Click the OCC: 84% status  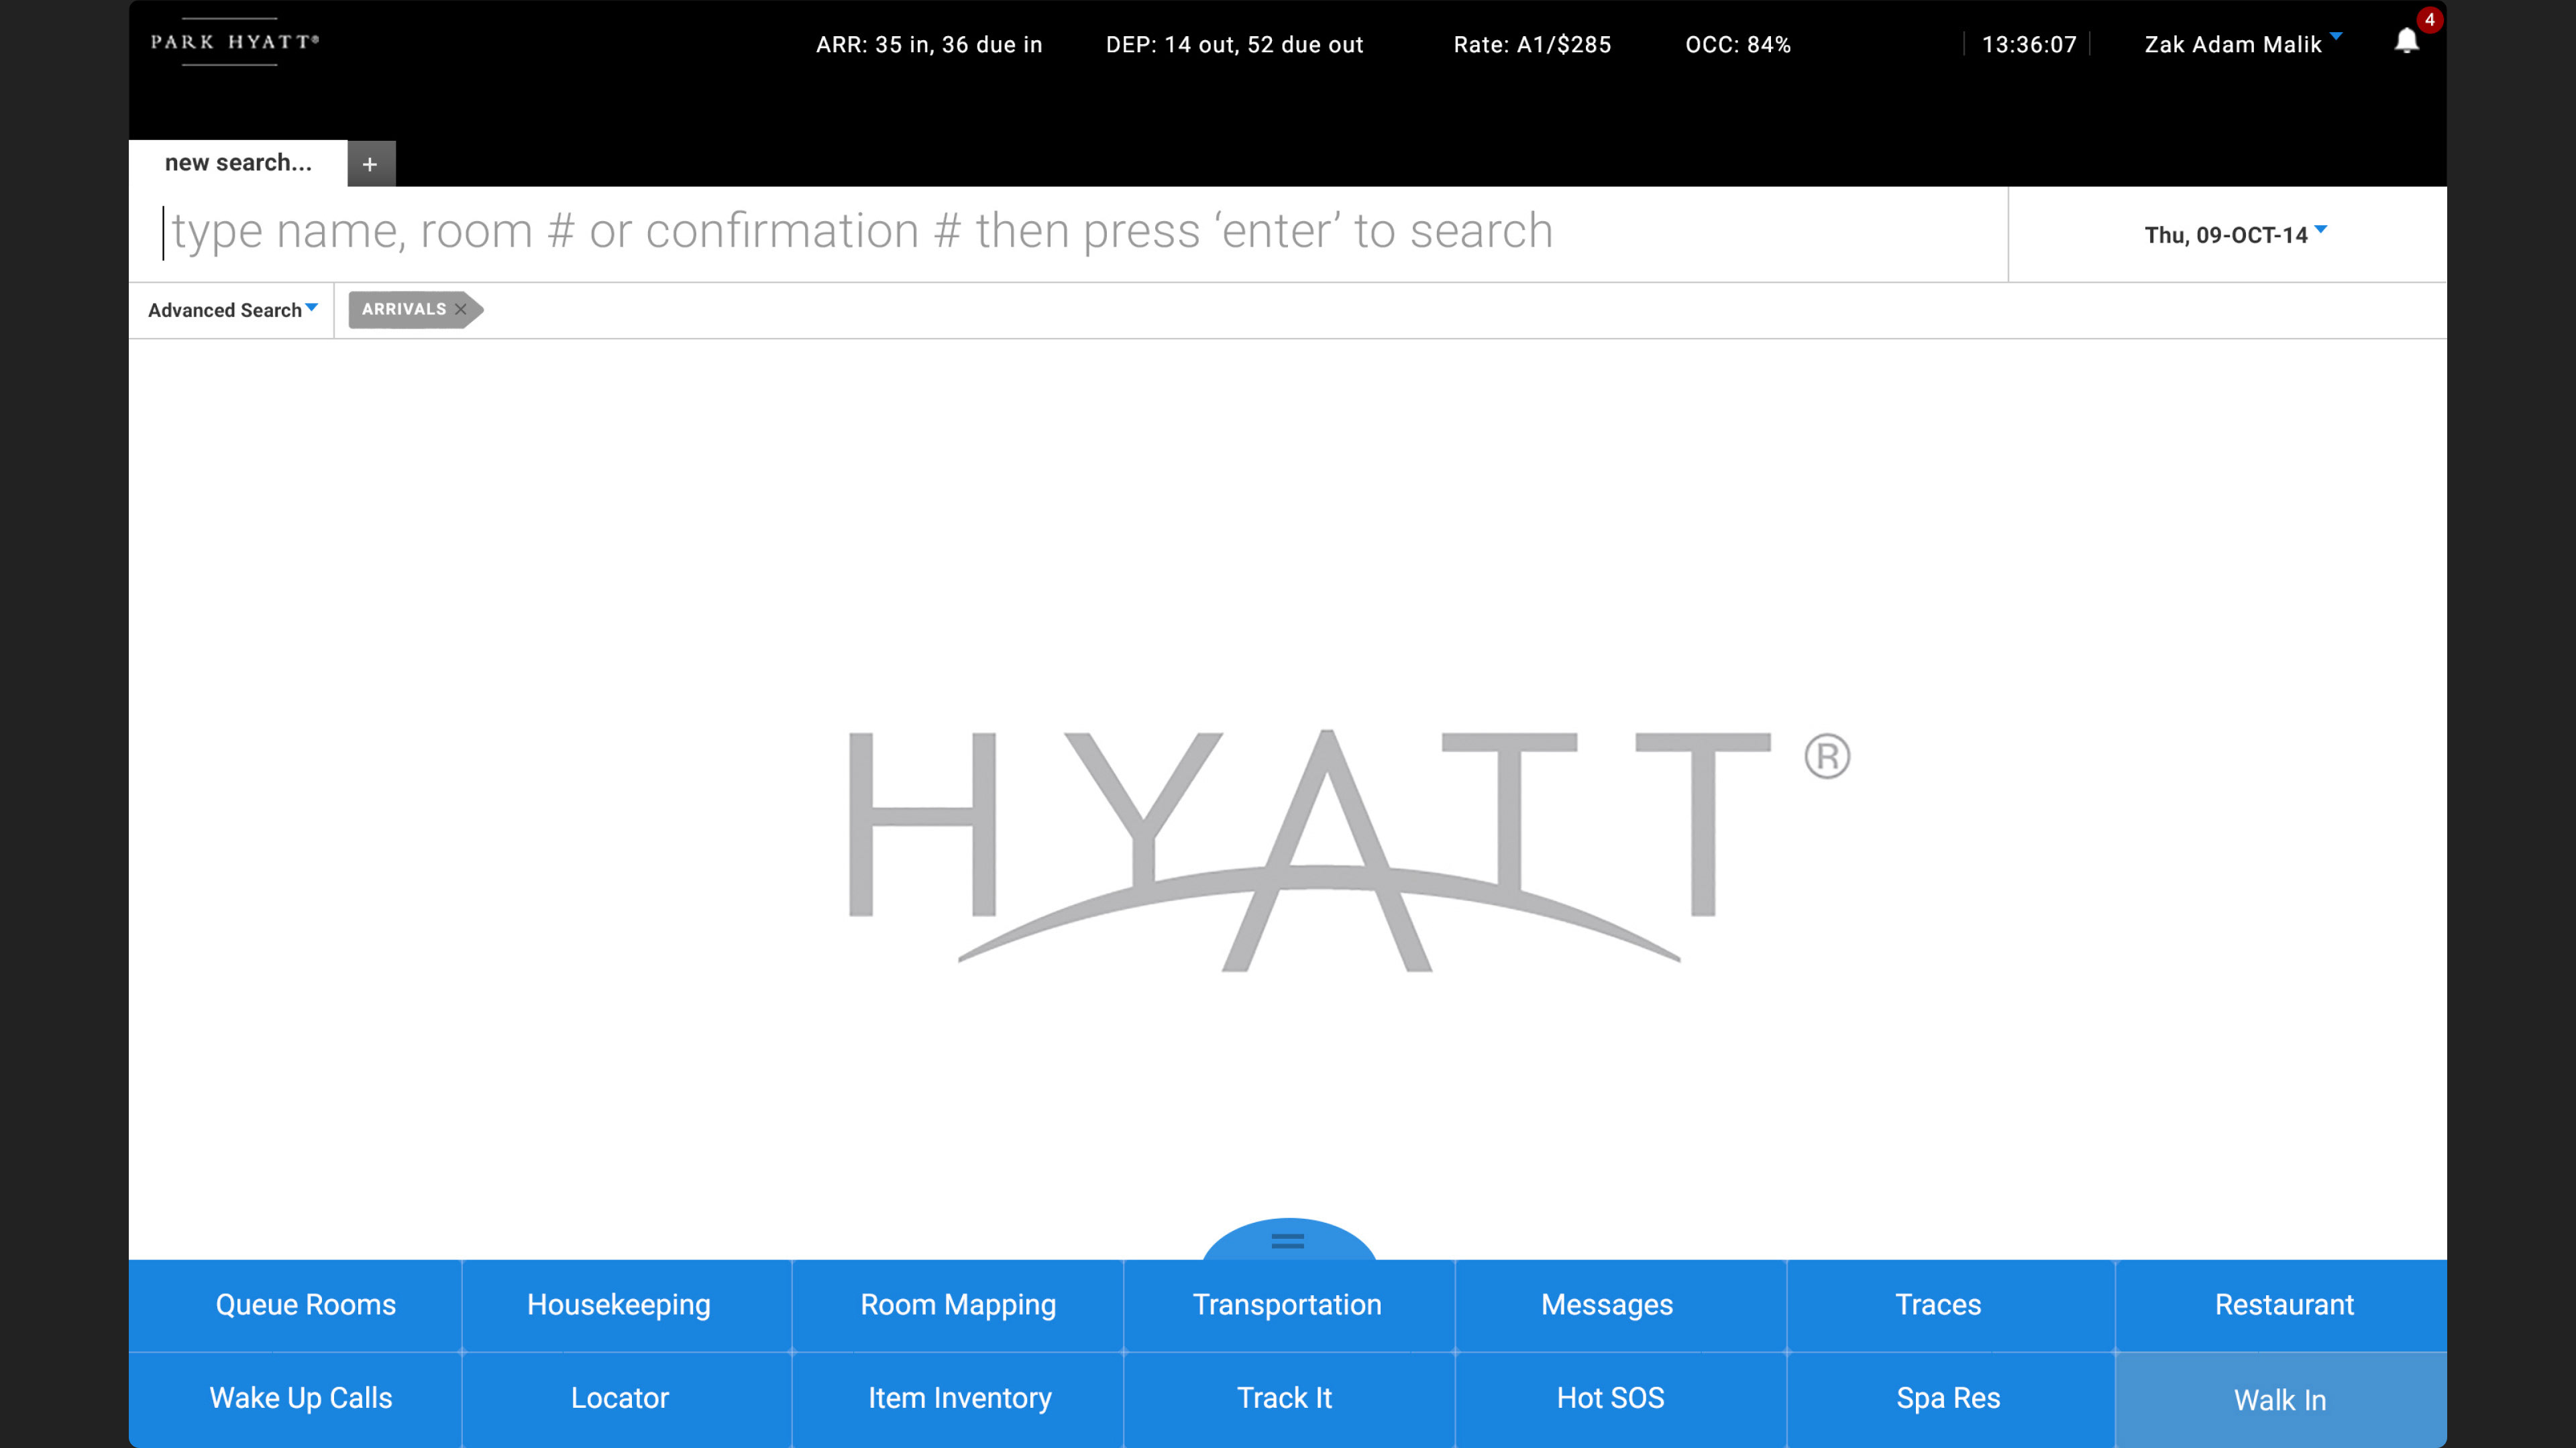1738,45
